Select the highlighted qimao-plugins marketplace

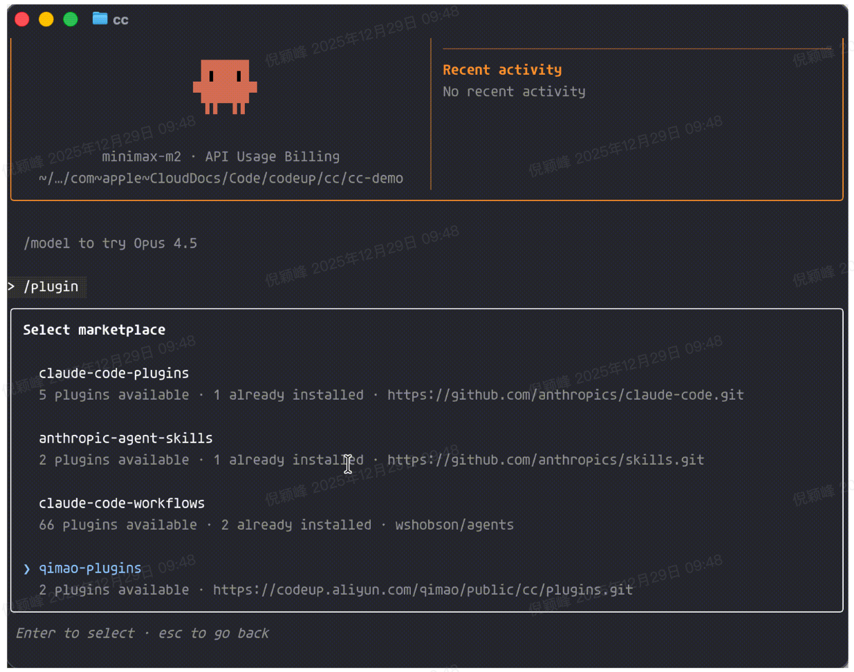coord(90,568)
